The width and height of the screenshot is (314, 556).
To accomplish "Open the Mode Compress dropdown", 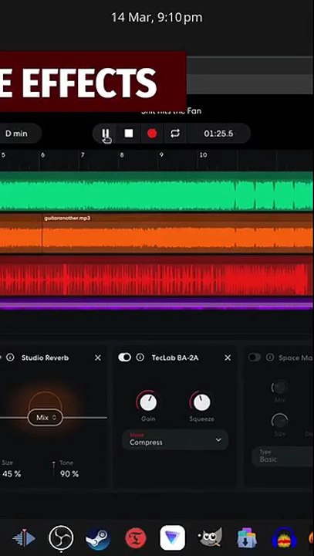I will point(175,439).
